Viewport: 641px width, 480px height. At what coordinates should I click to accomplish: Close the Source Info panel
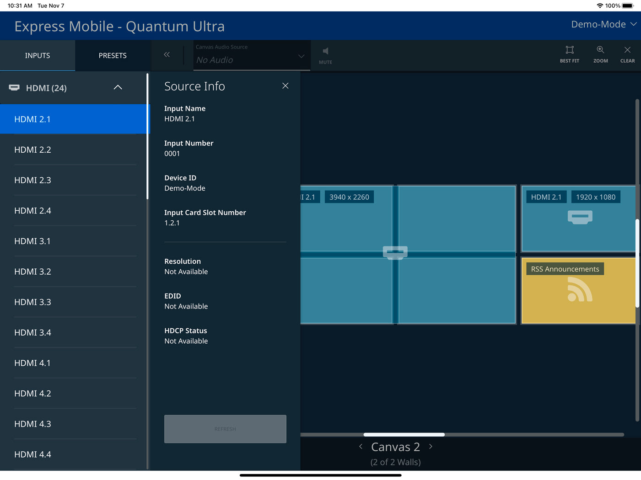point(285,86)
